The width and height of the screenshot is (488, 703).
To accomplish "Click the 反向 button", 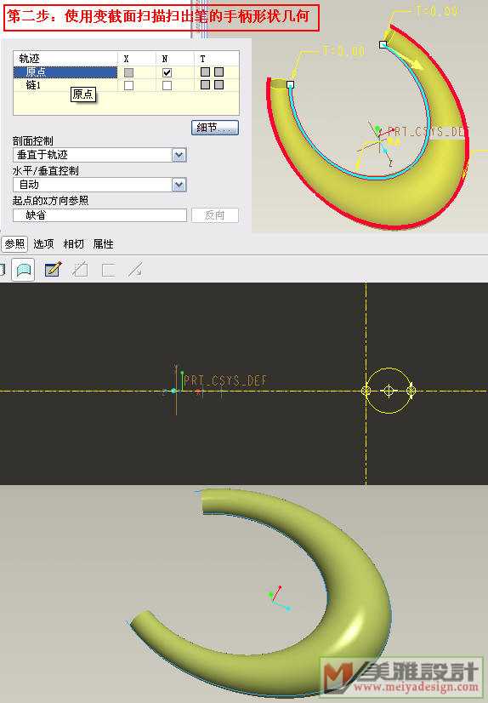I will coord(215,215).
